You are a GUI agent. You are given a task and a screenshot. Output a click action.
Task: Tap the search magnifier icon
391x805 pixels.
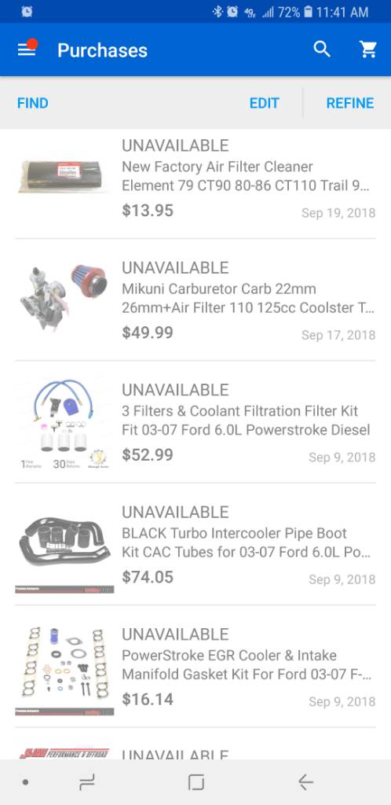point(322,50)
